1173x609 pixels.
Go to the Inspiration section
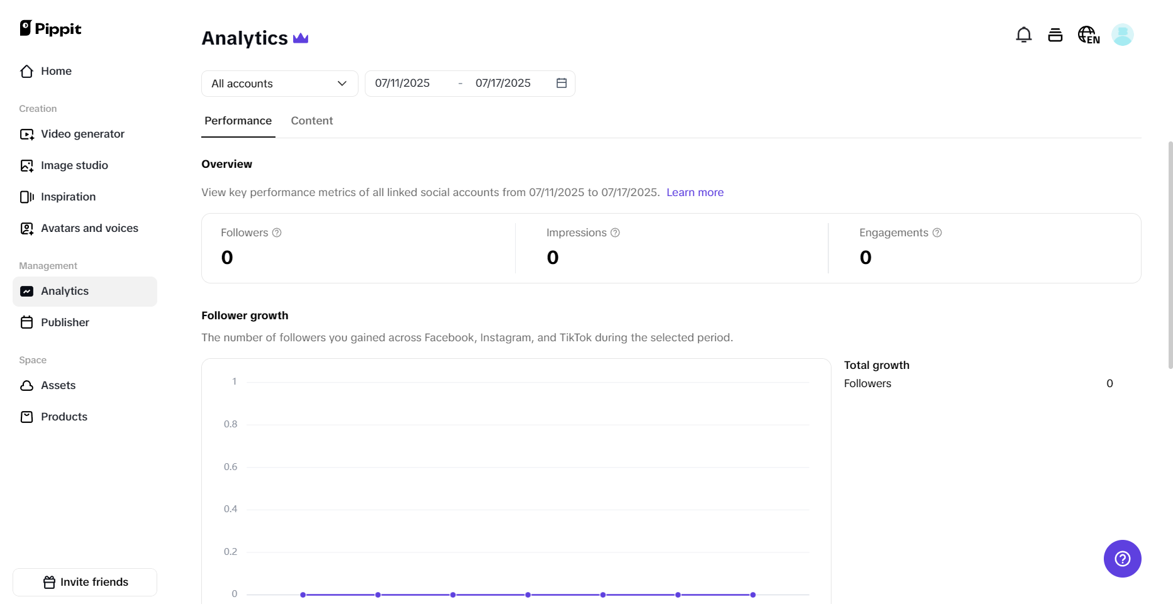[68, 197]
